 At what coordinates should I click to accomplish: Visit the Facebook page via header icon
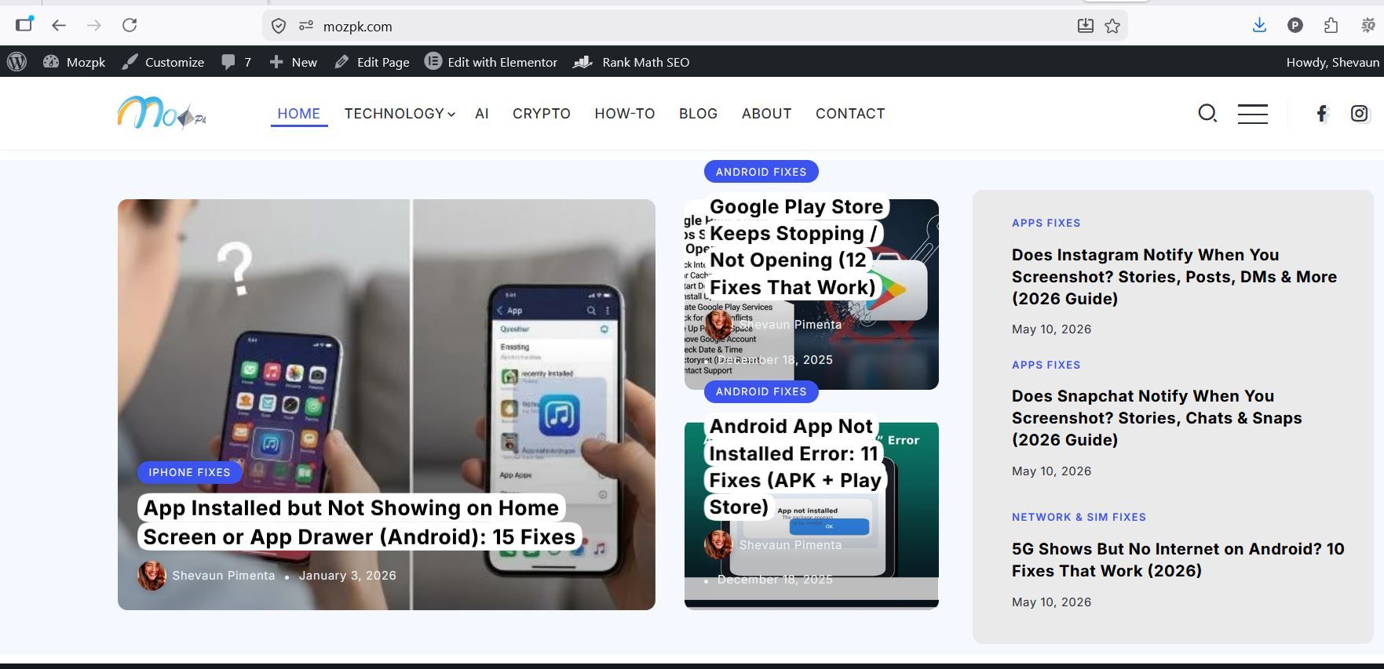pyautogui.click(x=1322, y=114)
